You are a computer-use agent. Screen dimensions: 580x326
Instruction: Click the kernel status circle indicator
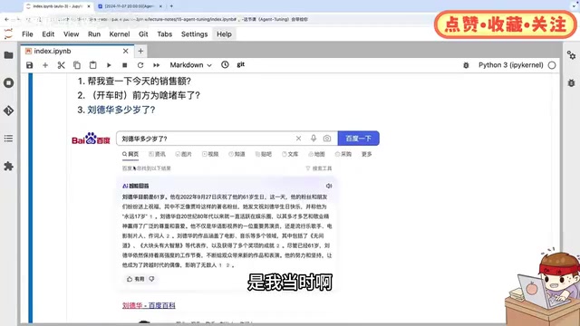552,65
